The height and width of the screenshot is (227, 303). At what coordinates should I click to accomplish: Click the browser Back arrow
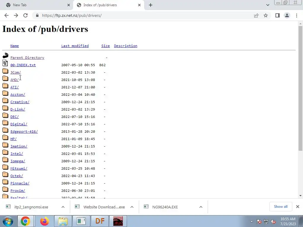[x=7, y=15]
